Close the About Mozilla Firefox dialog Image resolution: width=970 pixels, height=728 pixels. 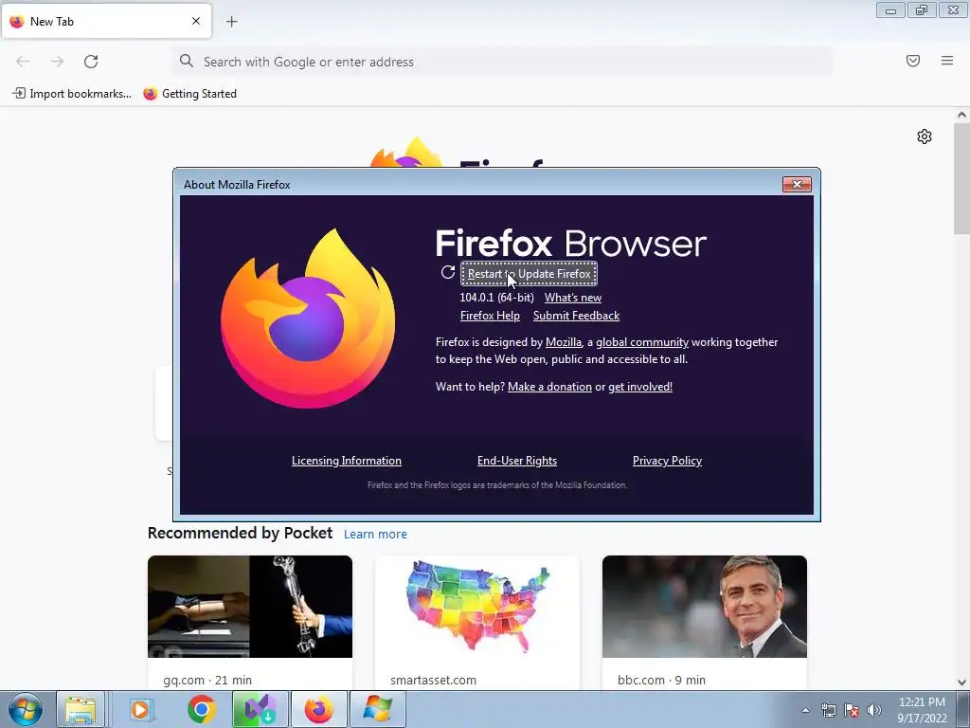point(797,185)
